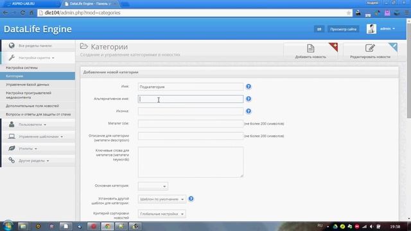Image resolution: width=411 pixels, height=231 pixels.
Task: Click the Добавить новость label
Action: tap(311, 57)
